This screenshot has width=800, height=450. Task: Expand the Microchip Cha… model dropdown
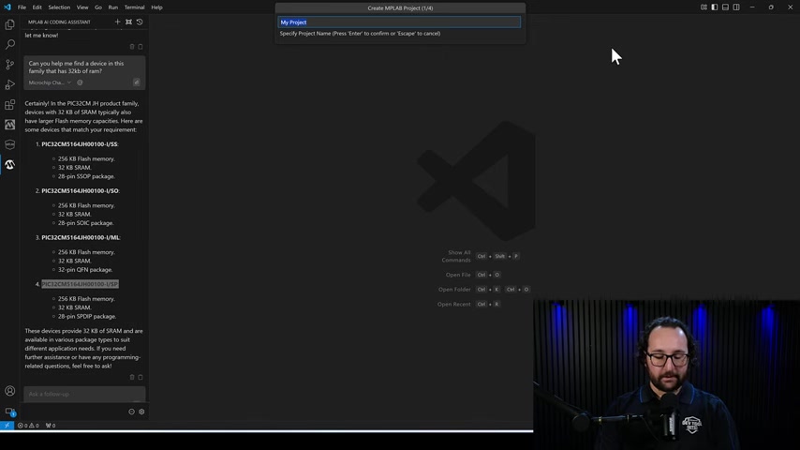point(50,82)
